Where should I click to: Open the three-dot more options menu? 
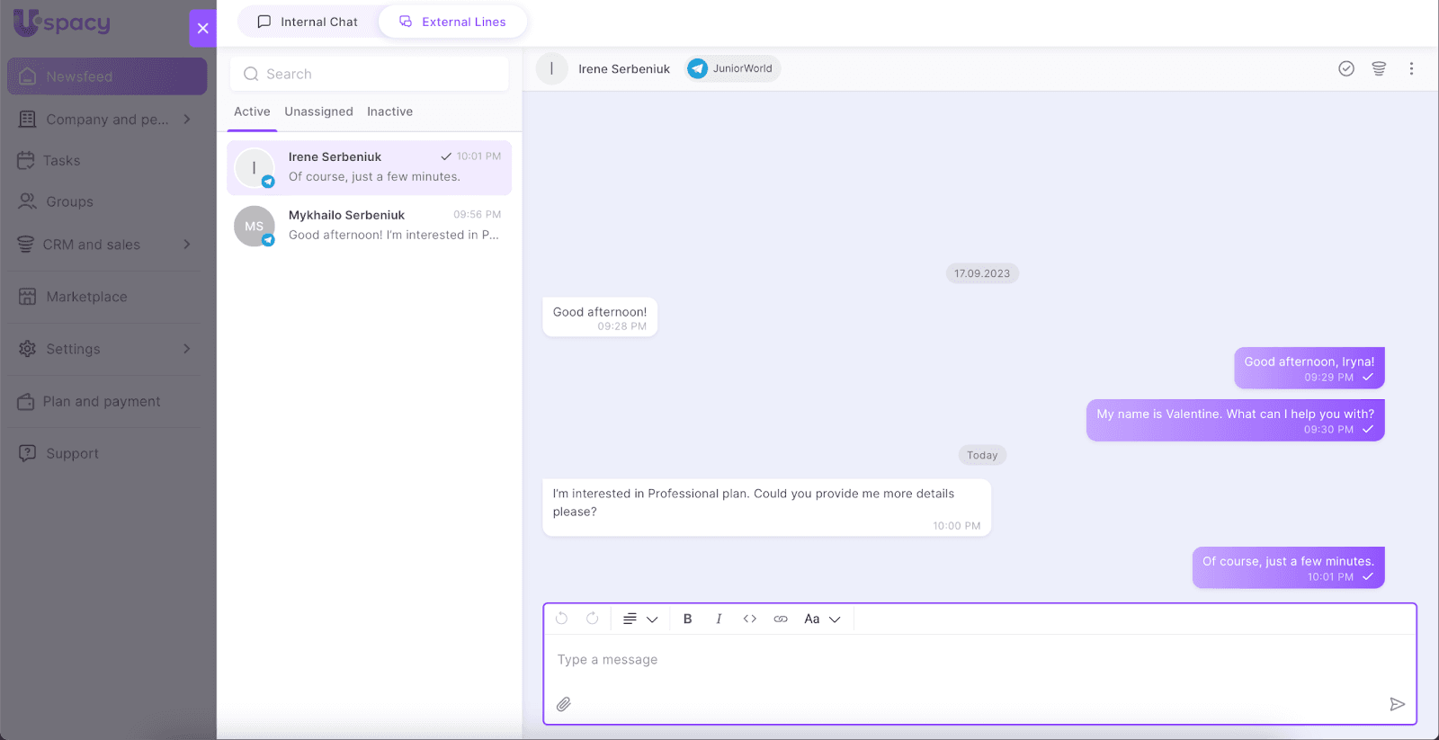[x=1411, y=68]
